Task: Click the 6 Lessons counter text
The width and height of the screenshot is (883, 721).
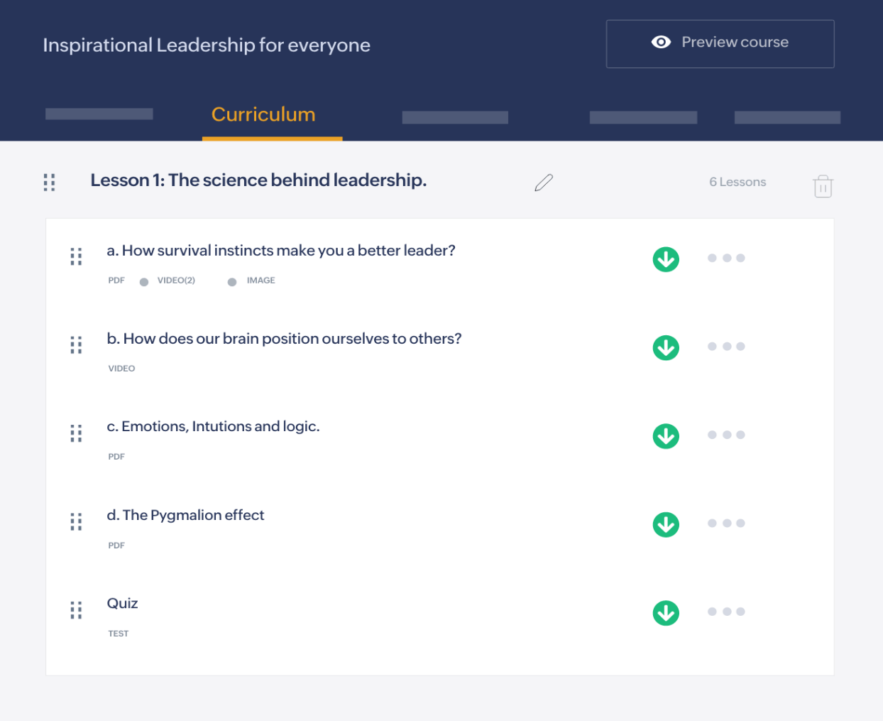Action: tap(737, 182)
